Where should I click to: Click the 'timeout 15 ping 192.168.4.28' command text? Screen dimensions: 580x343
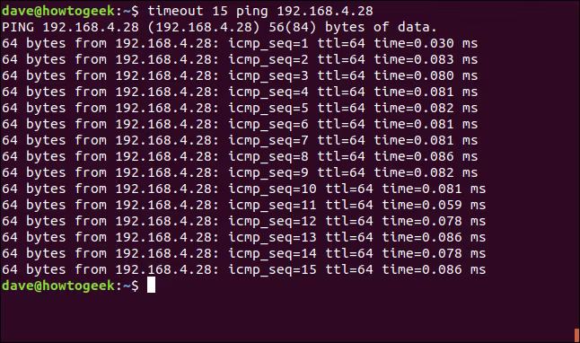pyautogui.click(x=260, y=11)
